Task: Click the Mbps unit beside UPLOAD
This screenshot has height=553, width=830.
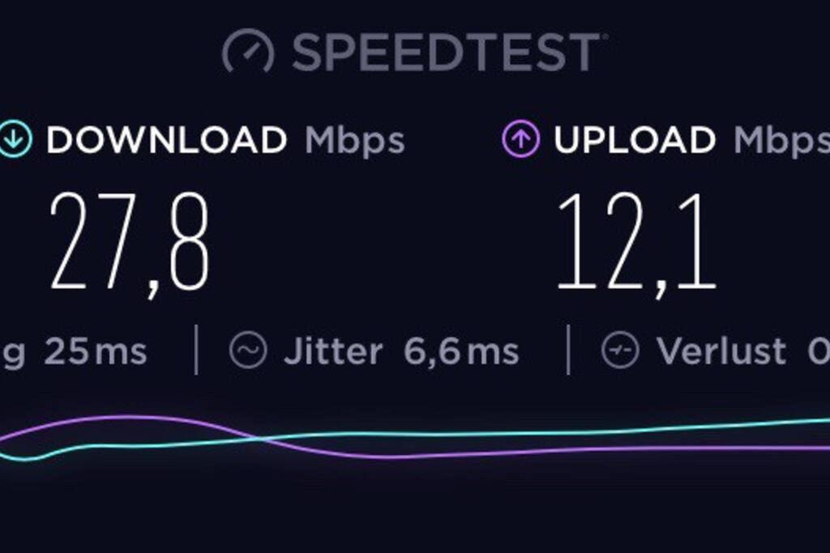Action: click(x=781, y=142)
